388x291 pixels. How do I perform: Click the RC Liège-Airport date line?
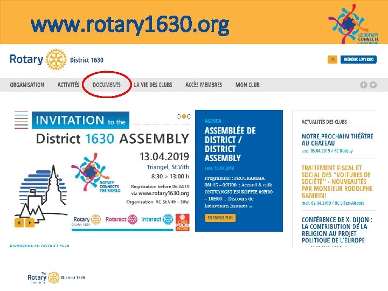pyautogui.click(x=332, y=203)
